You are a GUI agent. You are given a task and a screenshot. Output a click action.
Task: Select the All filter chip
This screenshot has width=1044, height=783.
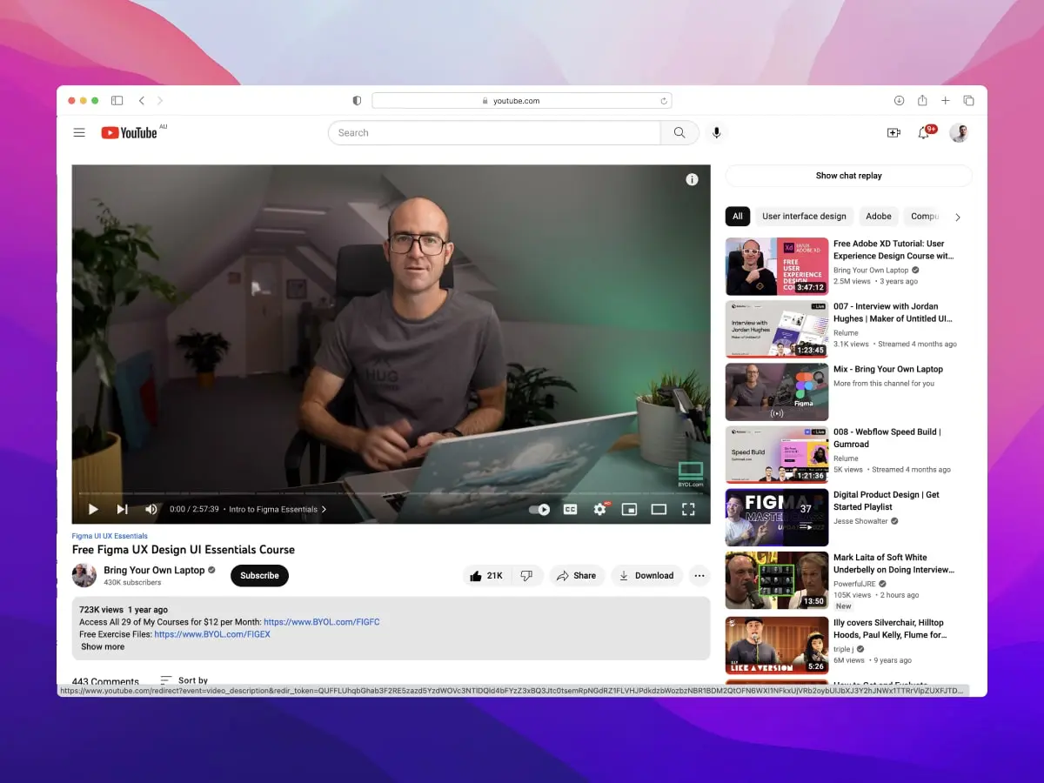tap(738, 217)
